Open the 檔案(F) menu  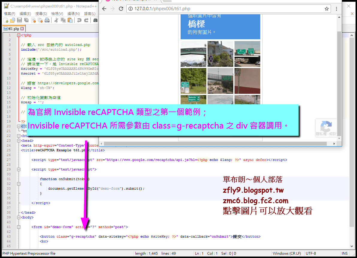(x=10, y=14)
